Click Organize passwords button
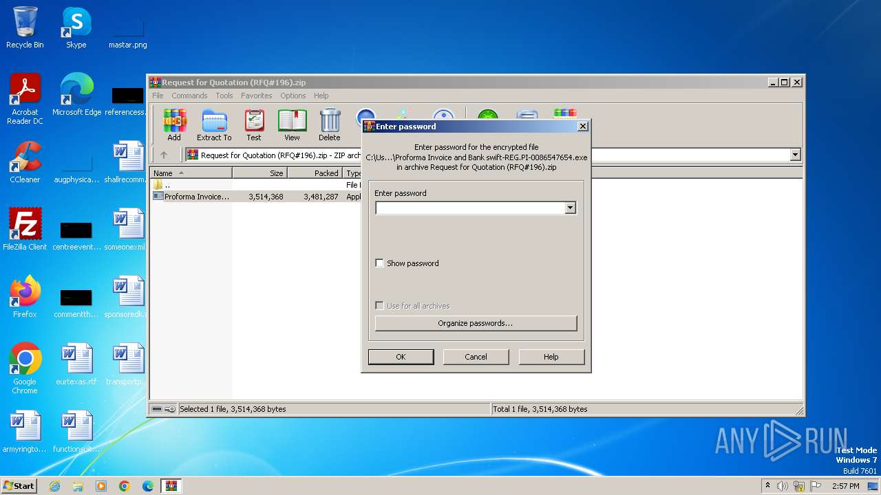This screenshot has width=881, height=495. pos(476,323)
